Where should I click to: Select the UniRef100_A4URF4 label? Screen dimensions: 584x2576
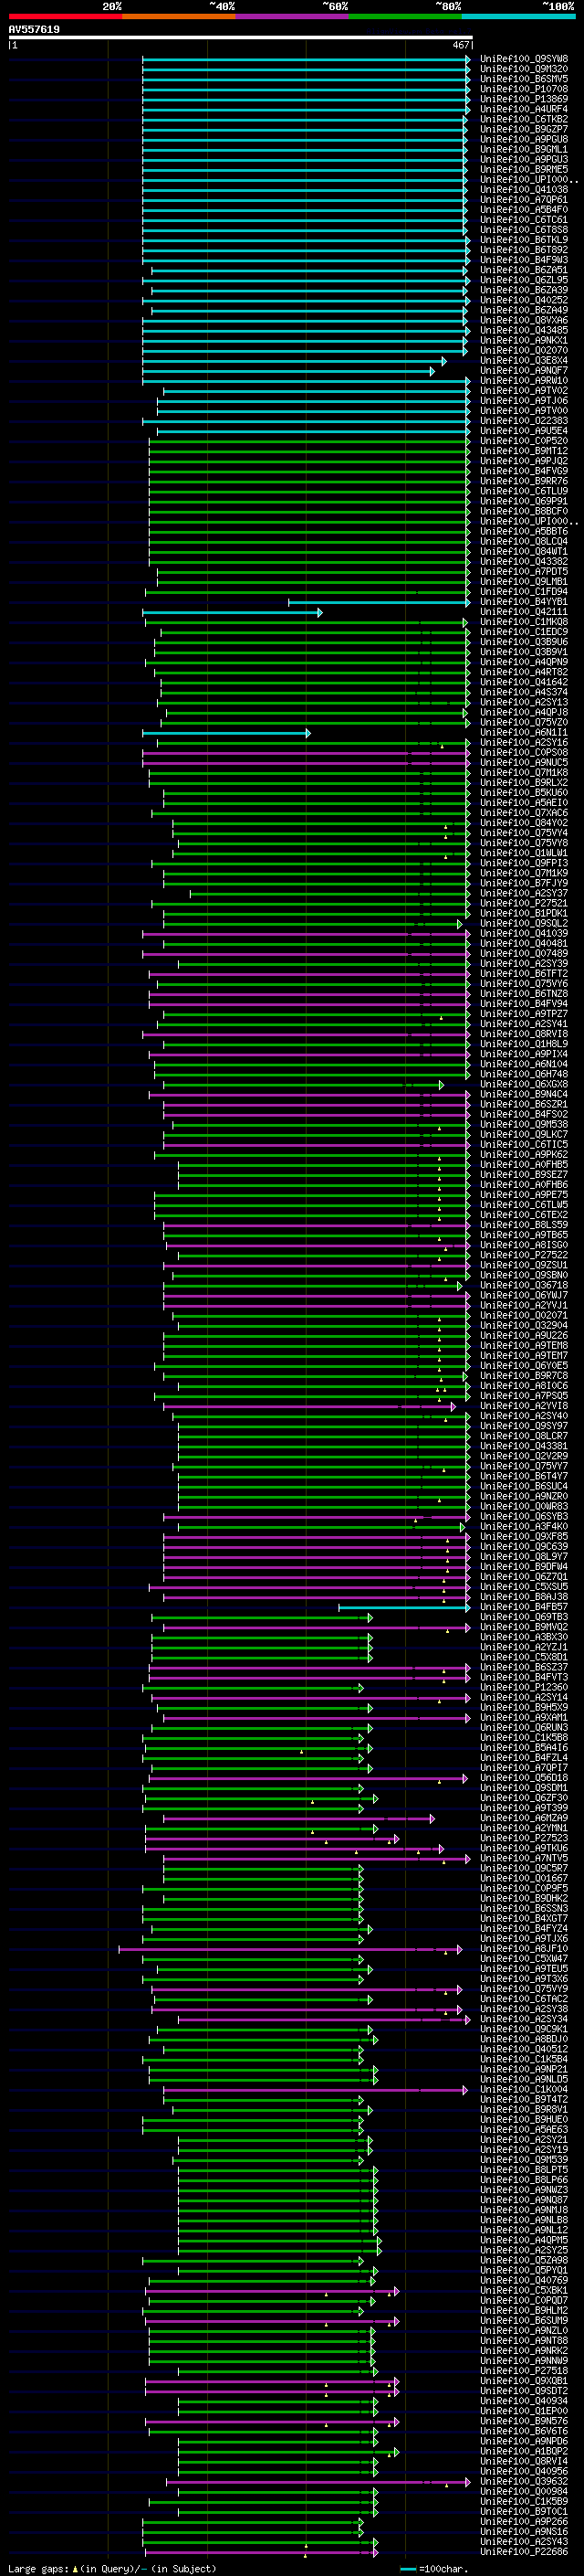[x=524, y=109]
